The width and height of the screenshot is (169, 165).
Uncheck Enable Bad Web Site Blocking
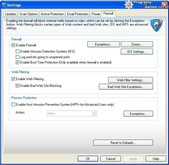[x=18, y=86]
